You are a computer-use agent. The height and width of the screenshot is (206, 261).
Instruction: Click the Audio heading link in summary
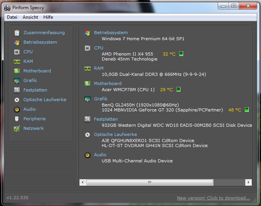coord(100,155)
